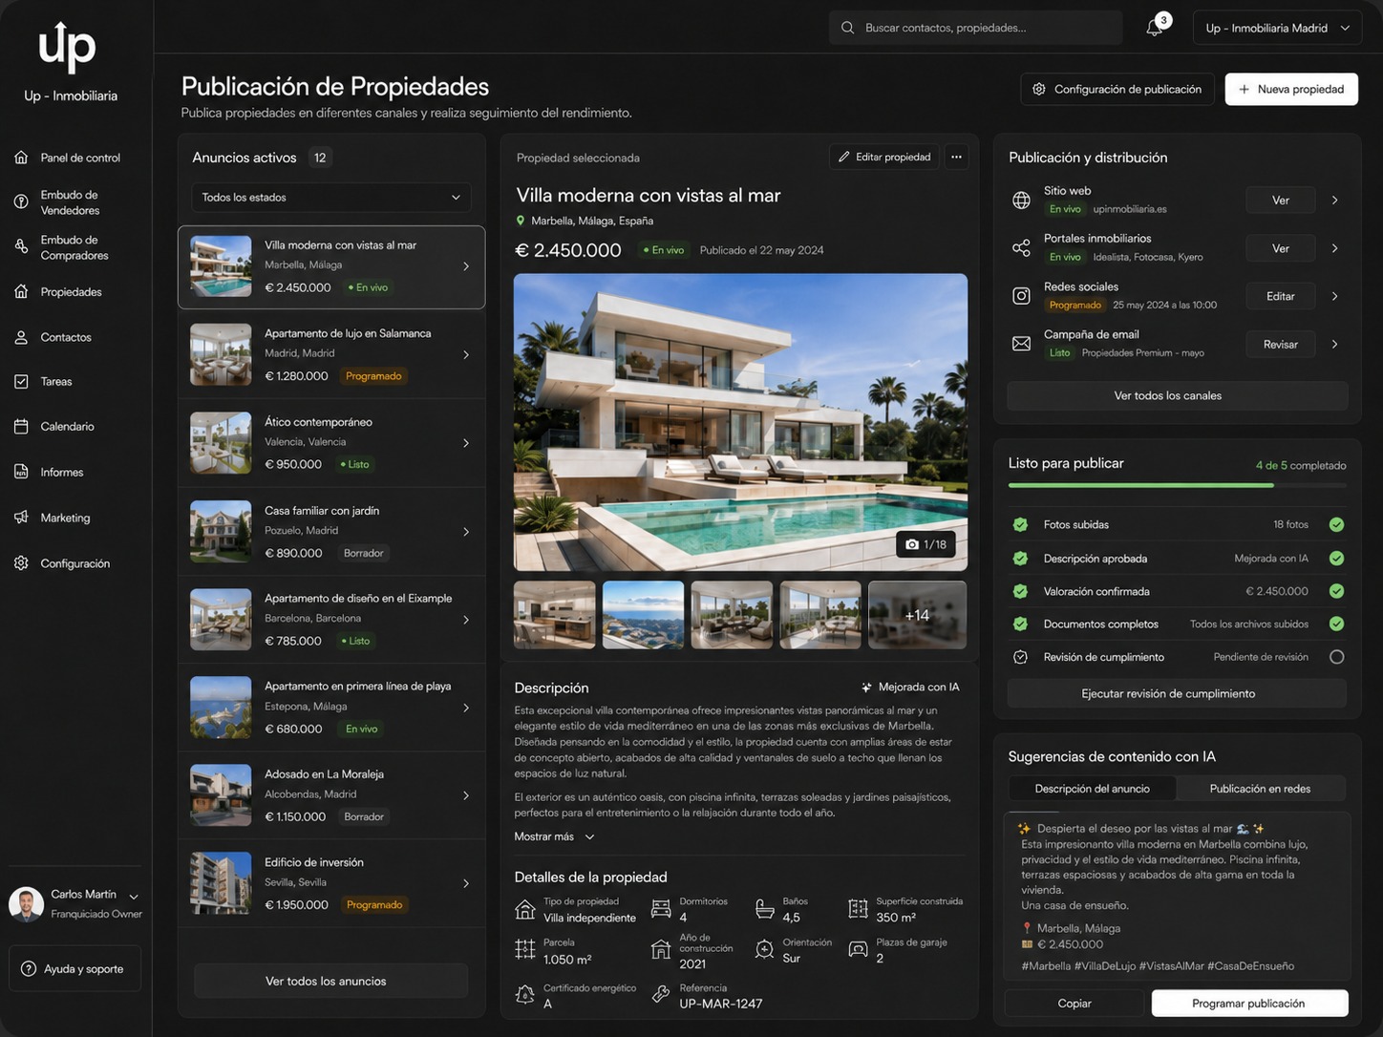Open the +14 more photos thumbnail

pyautogui.click(x=917, y=615)
